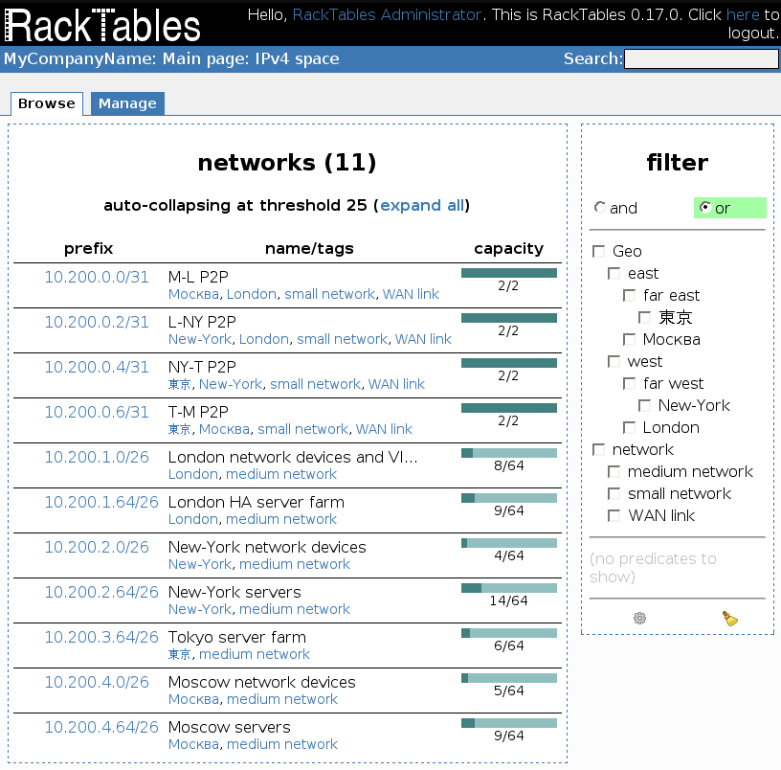781x770 pixels.
Task: Open network 10.200.4.0/26
Action: [97, 682]
